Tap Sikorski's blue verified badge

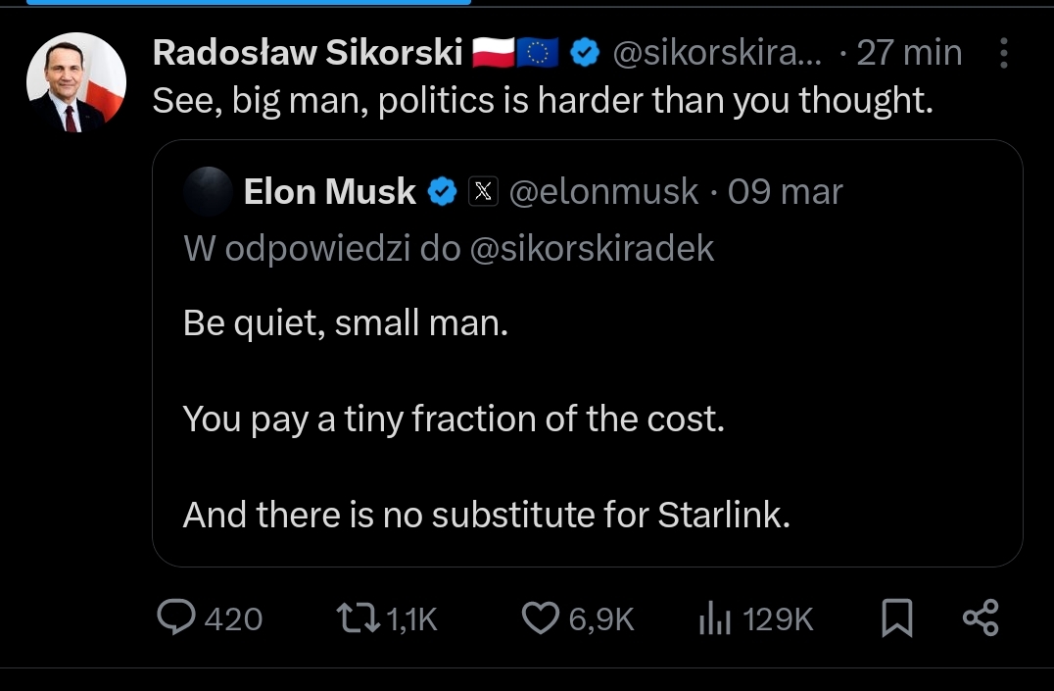pos(585,54)
